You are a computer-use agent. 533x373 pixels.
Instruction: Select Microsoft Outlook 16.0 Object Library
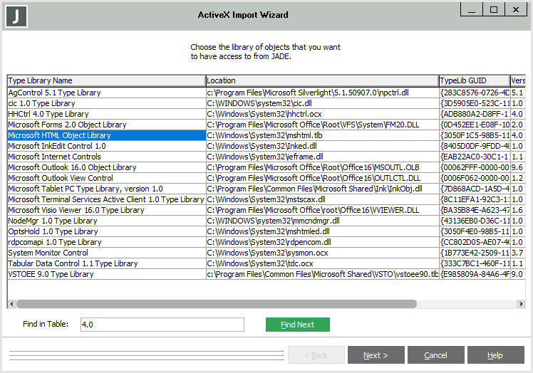coord(106,167)
